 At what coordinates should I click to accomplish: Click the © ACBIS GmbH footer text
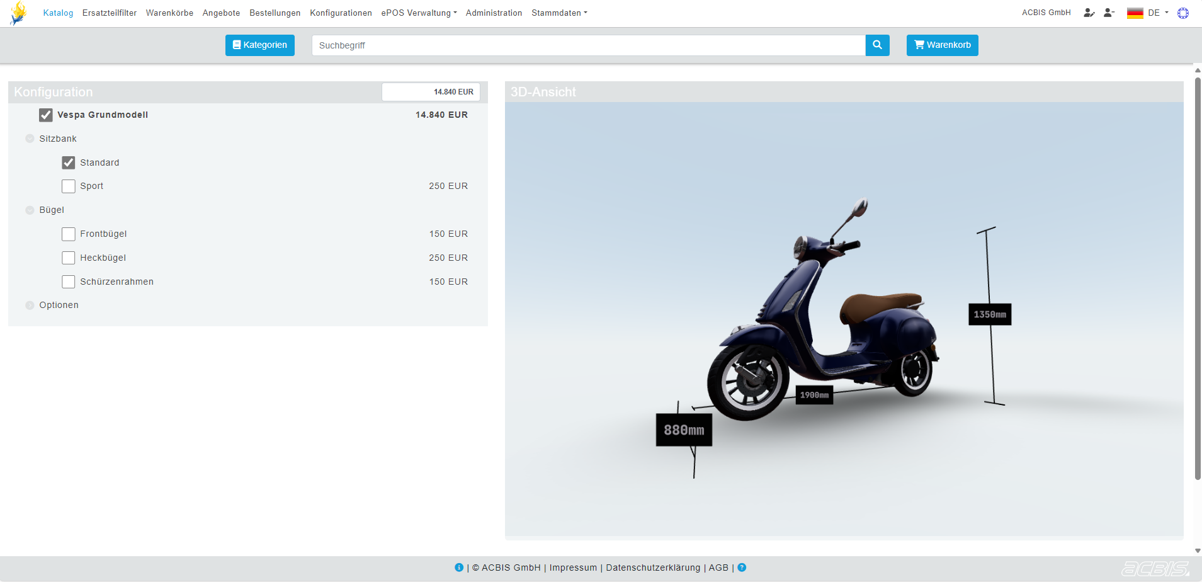click(506, 568)
